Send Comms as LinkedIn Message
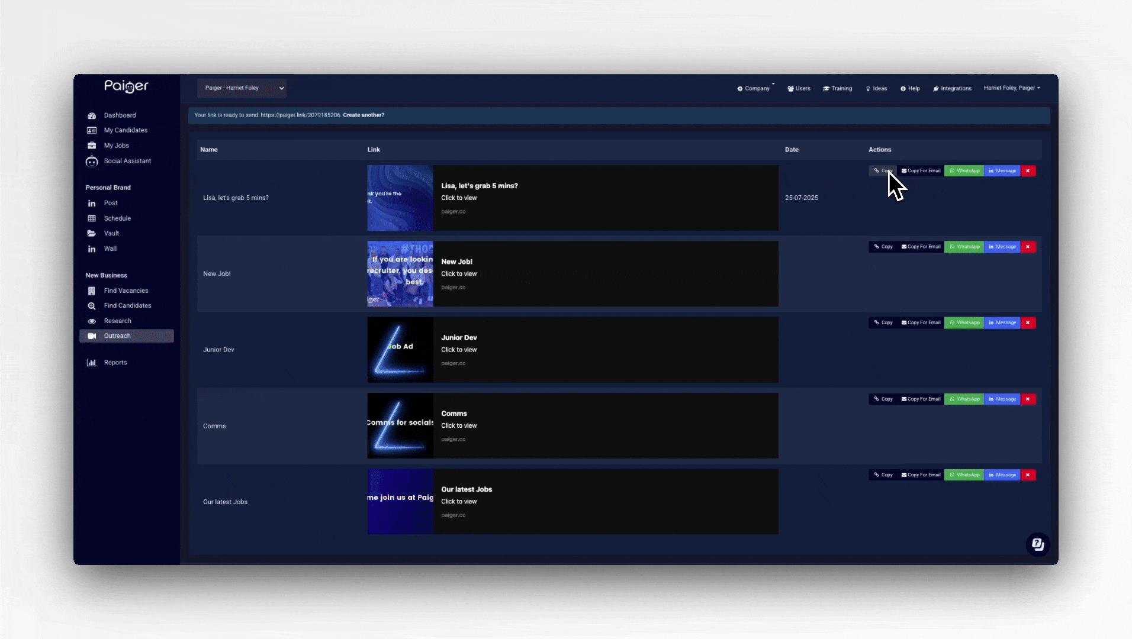The height and width of the screenshot is (639, 1132). pyautogui.click(x=1002, y=399)
